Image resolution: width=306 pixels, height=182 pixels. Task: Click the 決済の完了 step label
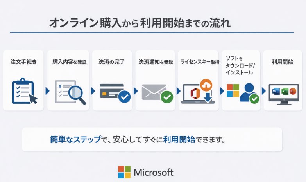pos(111,62)
